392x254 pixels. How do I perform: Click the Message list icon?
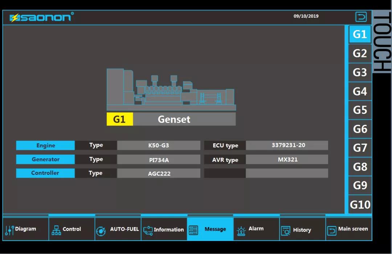pos(193,230)
